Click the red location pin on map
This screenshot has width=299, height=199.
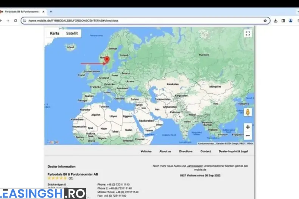tap(107, 60)
